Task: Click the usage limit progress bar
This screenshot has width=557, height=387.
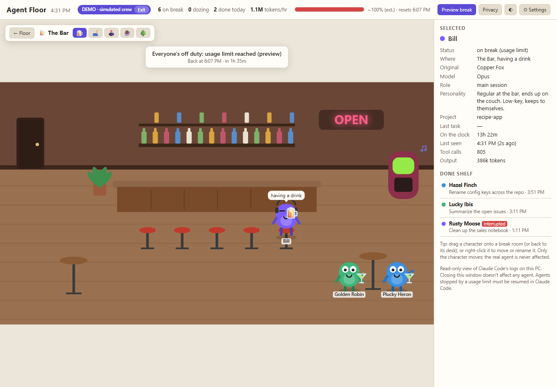Action: coord(329,9)
